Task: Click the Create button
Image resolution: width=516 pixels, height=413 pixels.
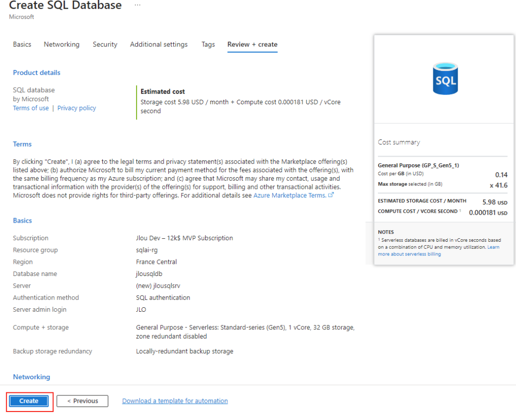Action: 29,401
